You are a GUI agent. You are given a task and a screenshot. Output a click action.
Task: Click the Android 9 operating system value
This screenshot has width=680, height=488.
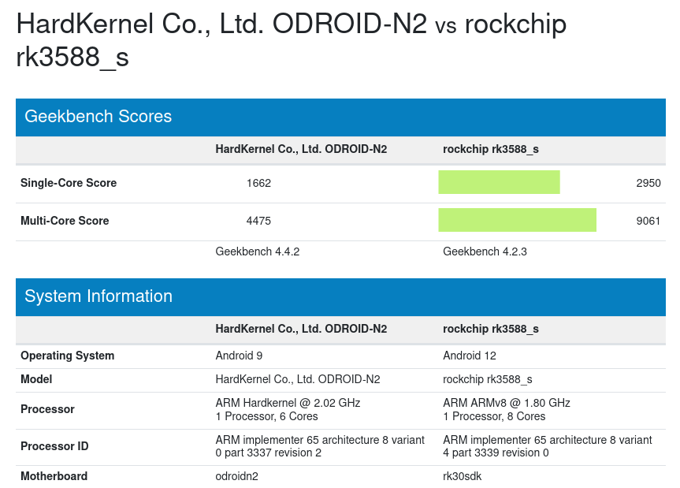tap(239, 356)
